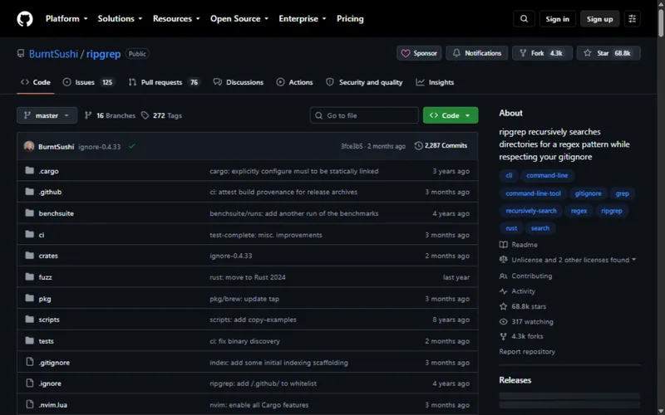
Task: Click the Sign up button
Action: pyautogui.click(x=599, y=19)
